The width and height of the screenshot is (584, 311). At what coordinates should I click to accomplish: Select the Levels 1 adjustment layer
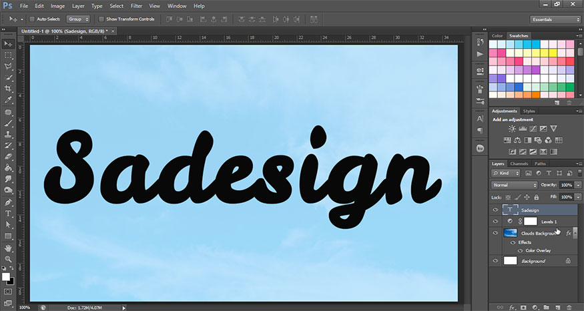(x=551, y=221)
